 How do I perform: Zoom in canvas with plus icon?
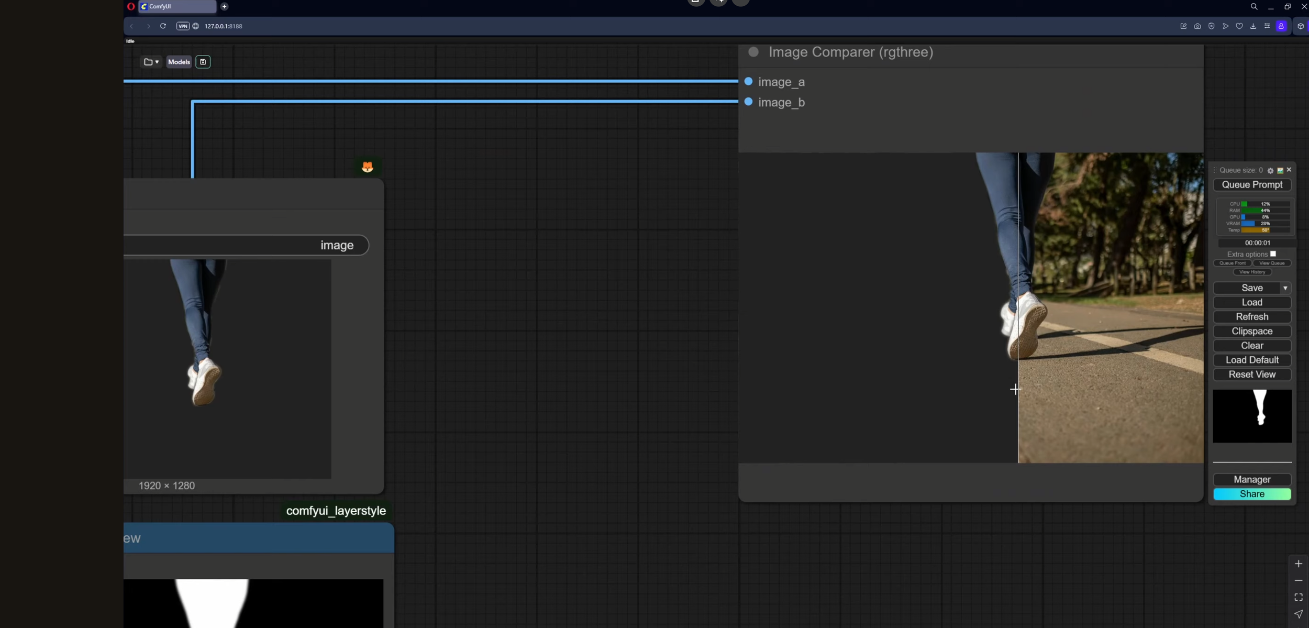pos(1299,564)
